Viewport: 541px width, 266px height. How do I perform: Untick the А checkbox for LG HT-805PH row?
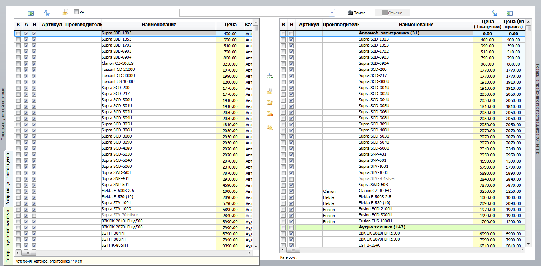click(x=26, y=240)
